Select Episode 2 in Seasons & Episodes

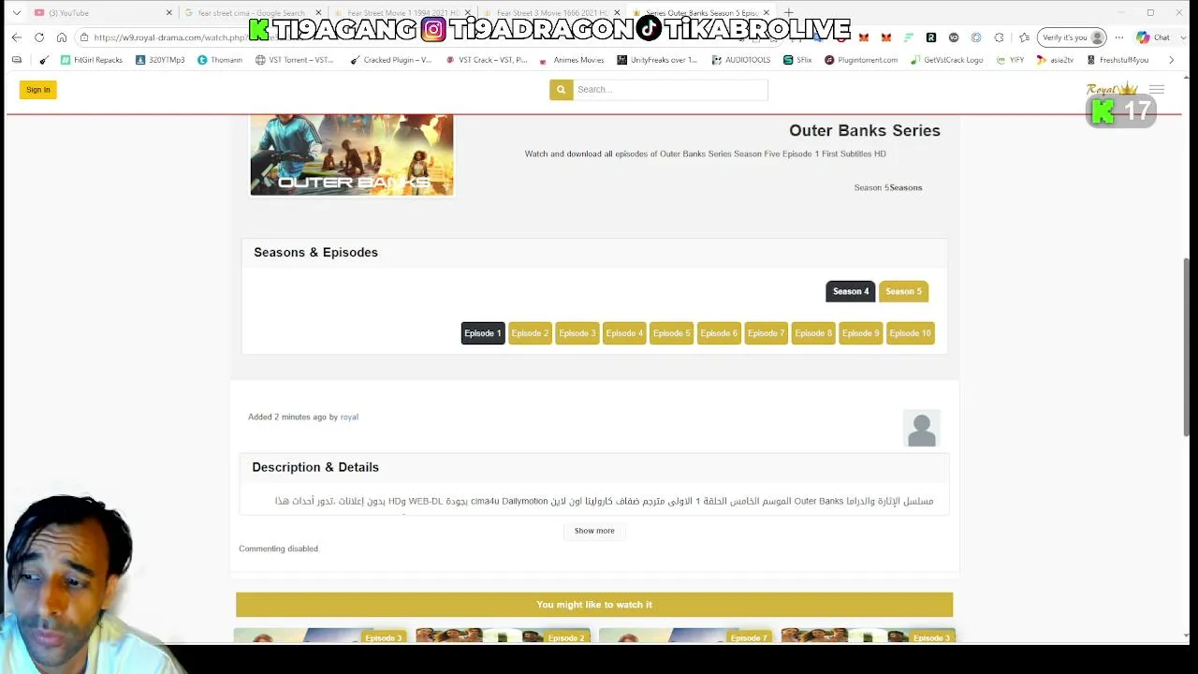point(530,333)
